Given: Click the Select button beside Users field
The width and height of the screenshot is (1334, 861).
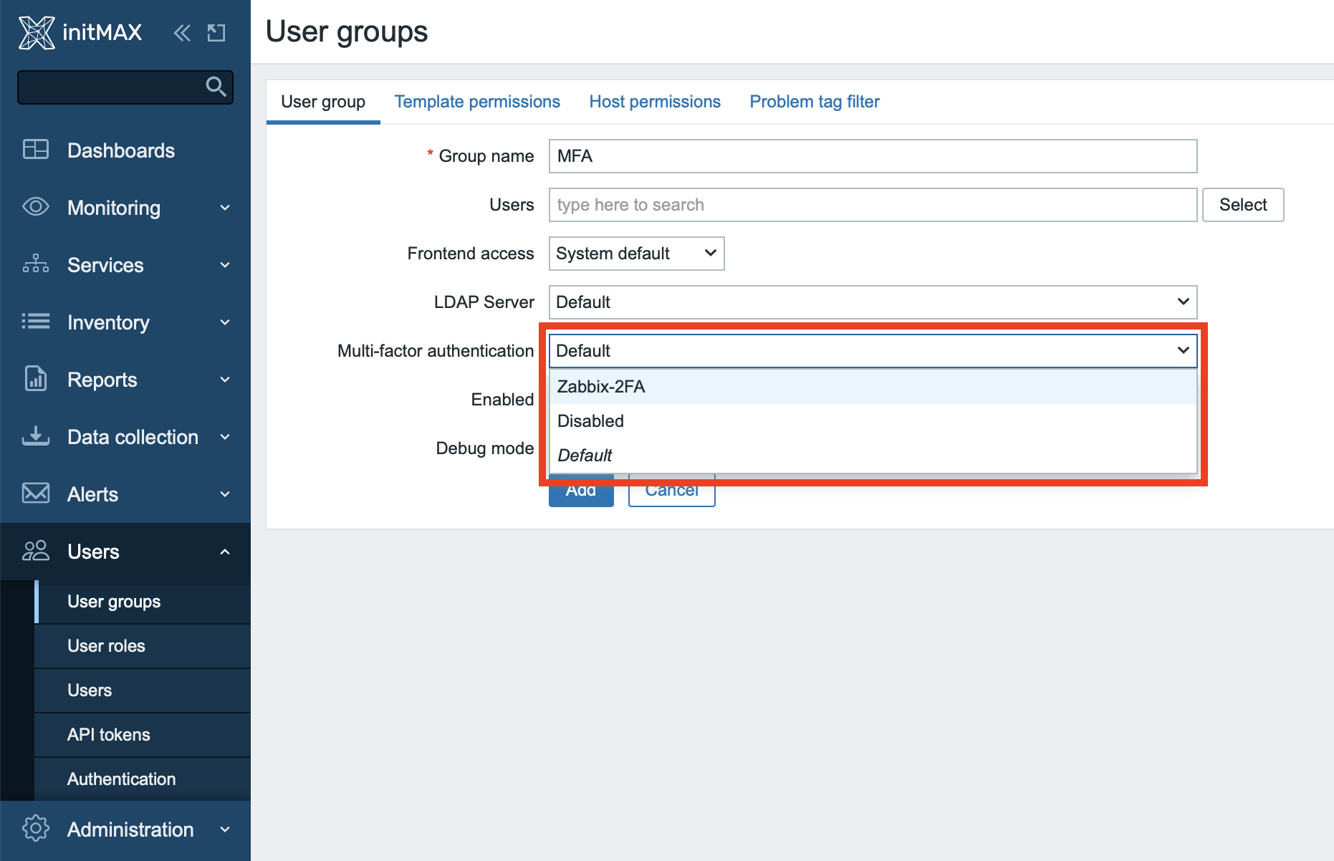Looking at the screenshot, I should click(1242, 205).
